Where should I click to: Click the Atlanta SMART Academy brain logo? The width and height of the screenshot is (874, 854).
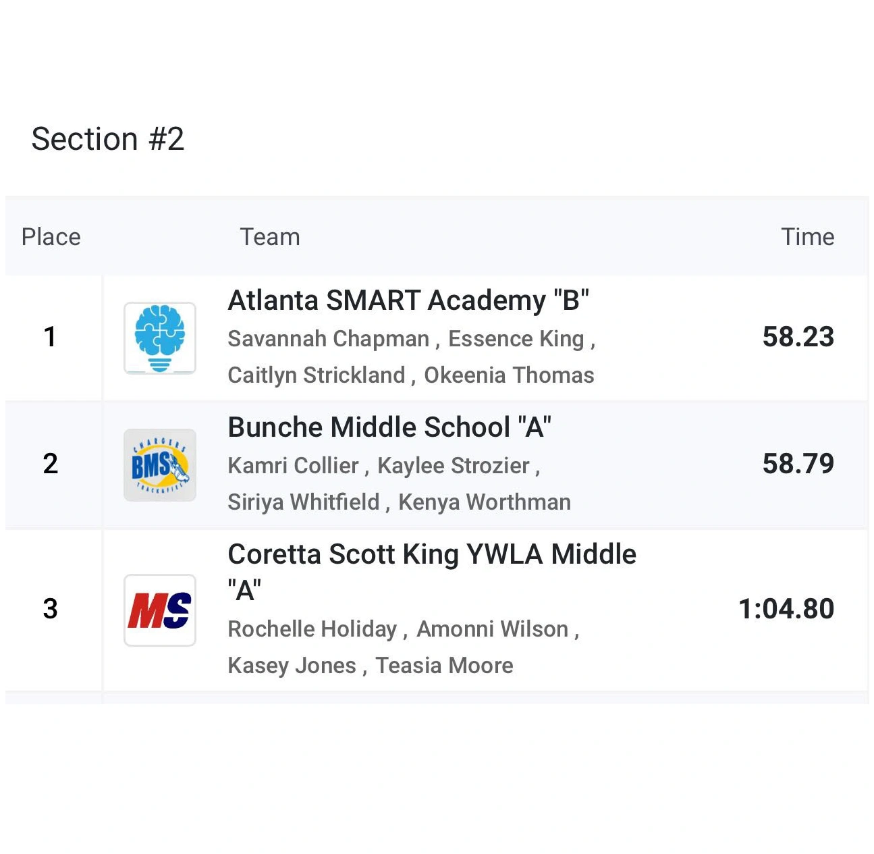pyautogui.click(x=160, y=338)
